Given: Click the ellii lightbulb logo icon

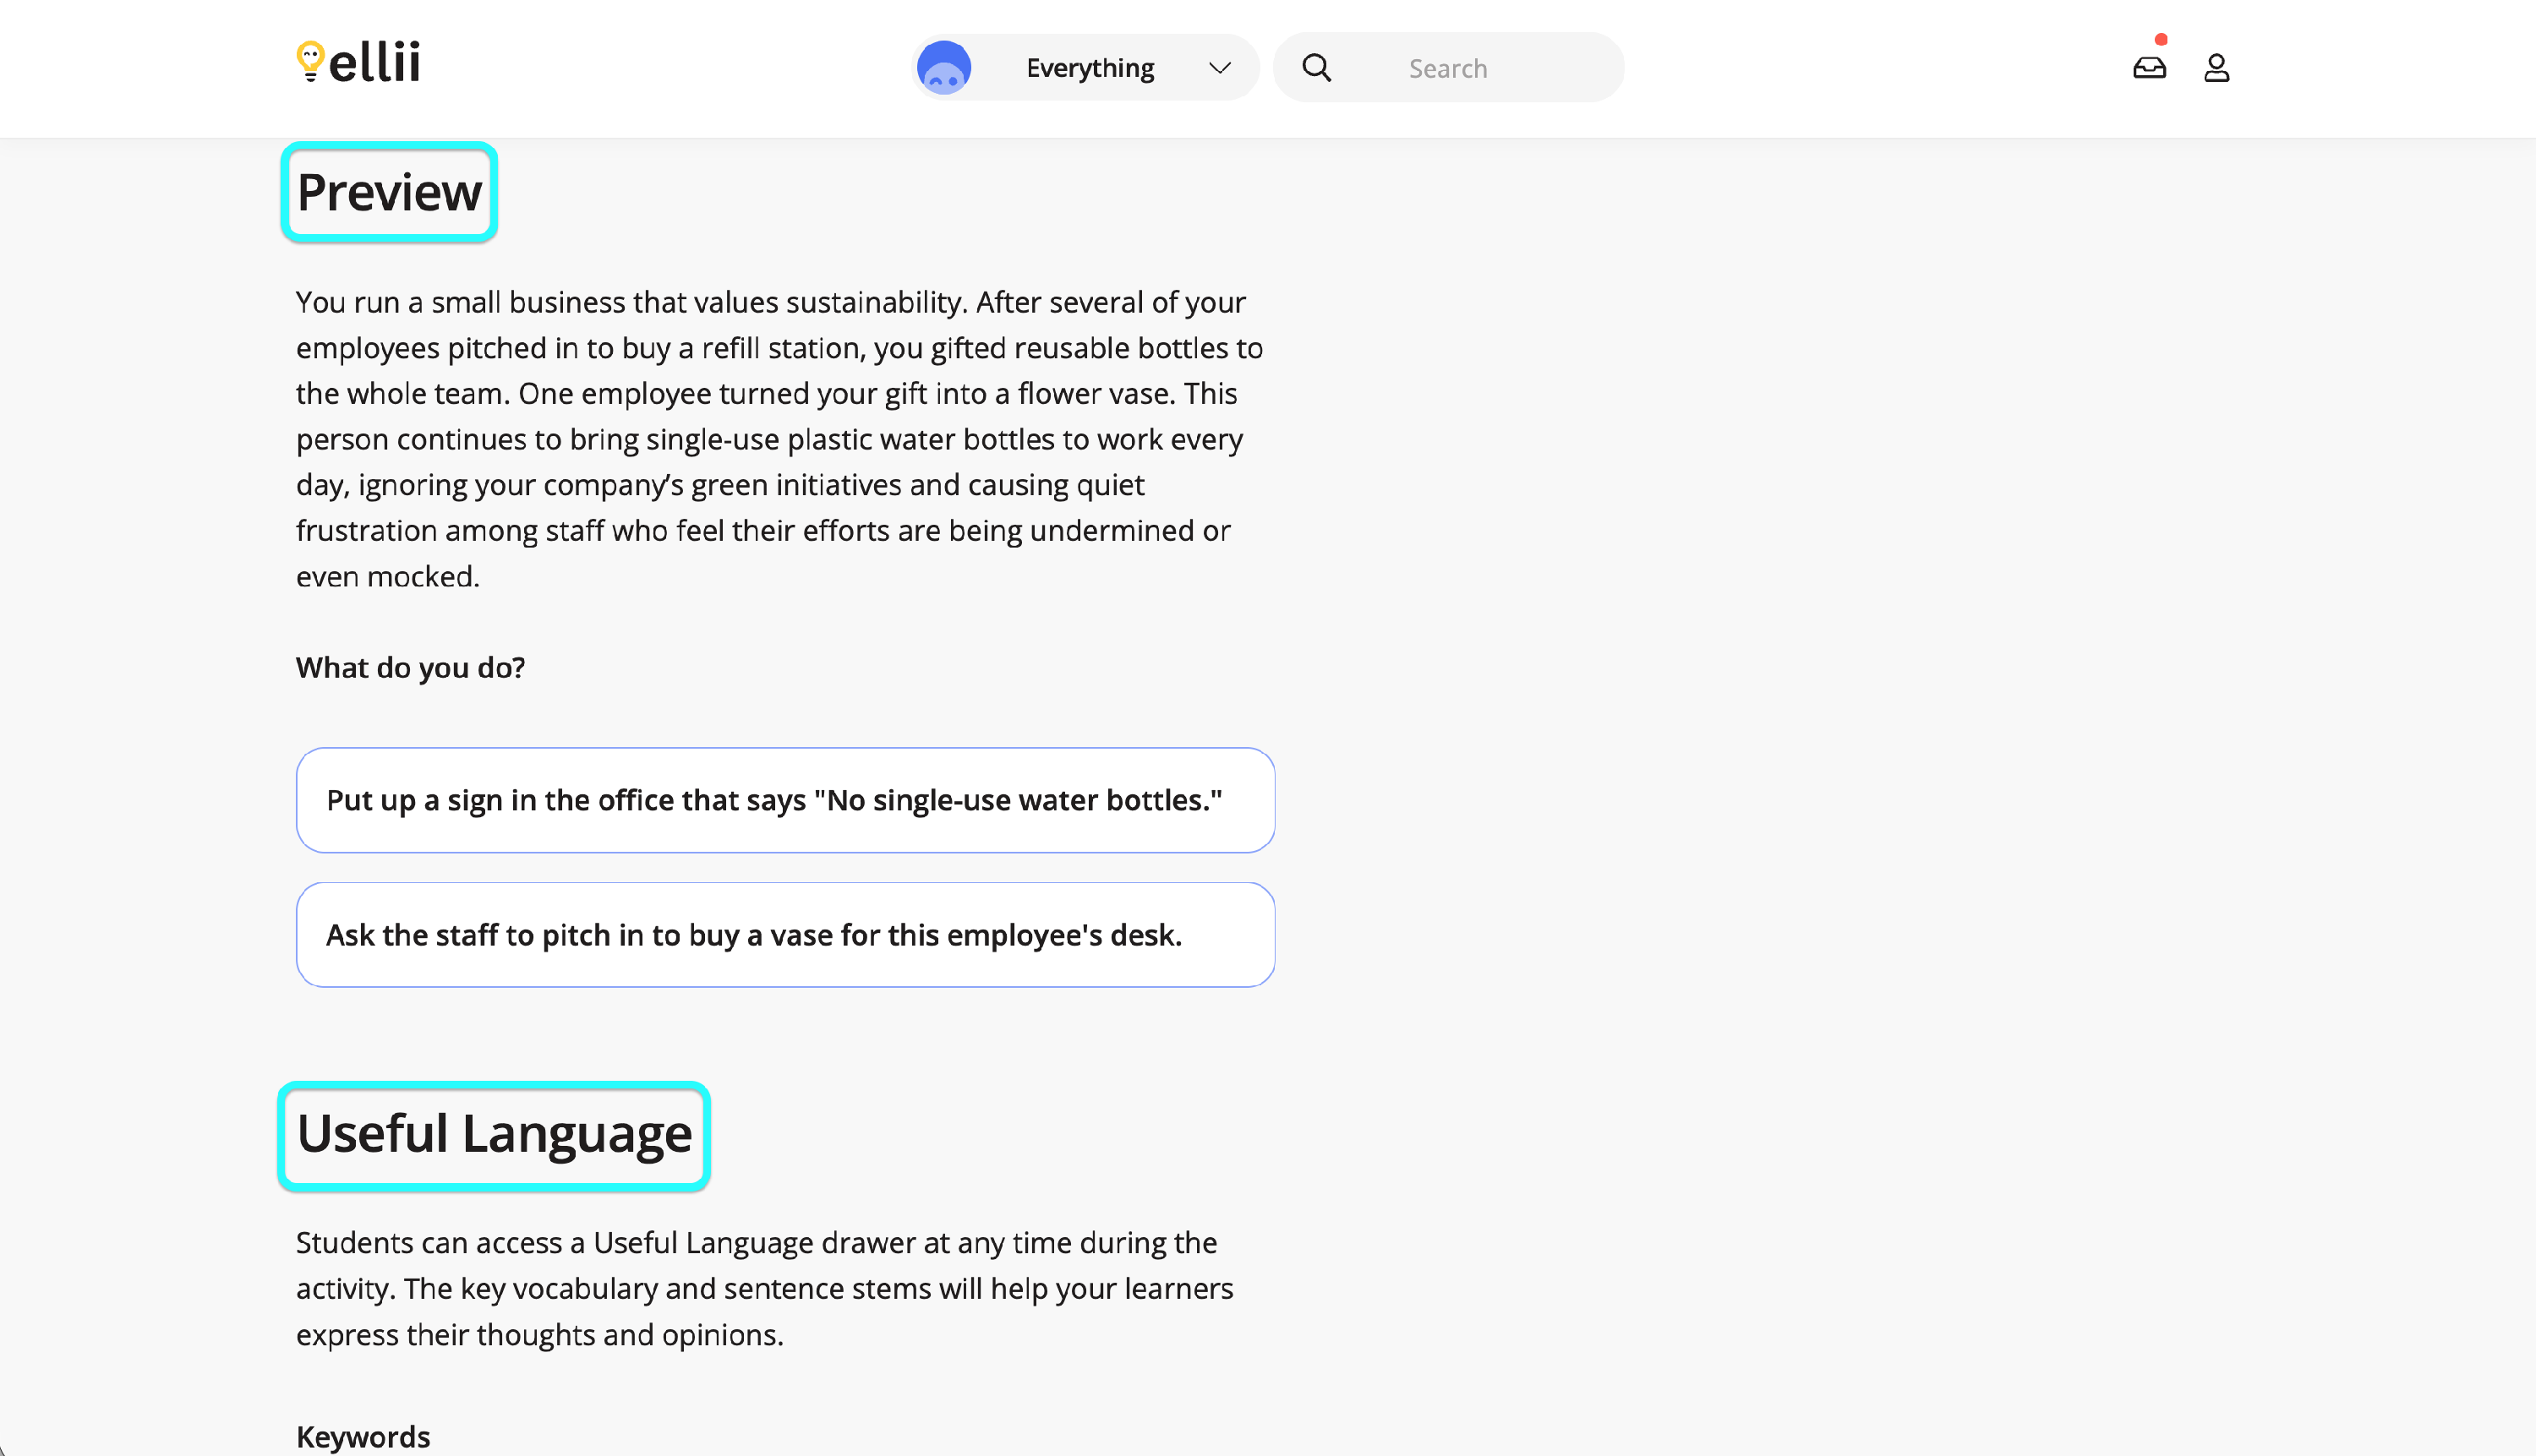Looking at the screenshot, I should pos(310,61).
